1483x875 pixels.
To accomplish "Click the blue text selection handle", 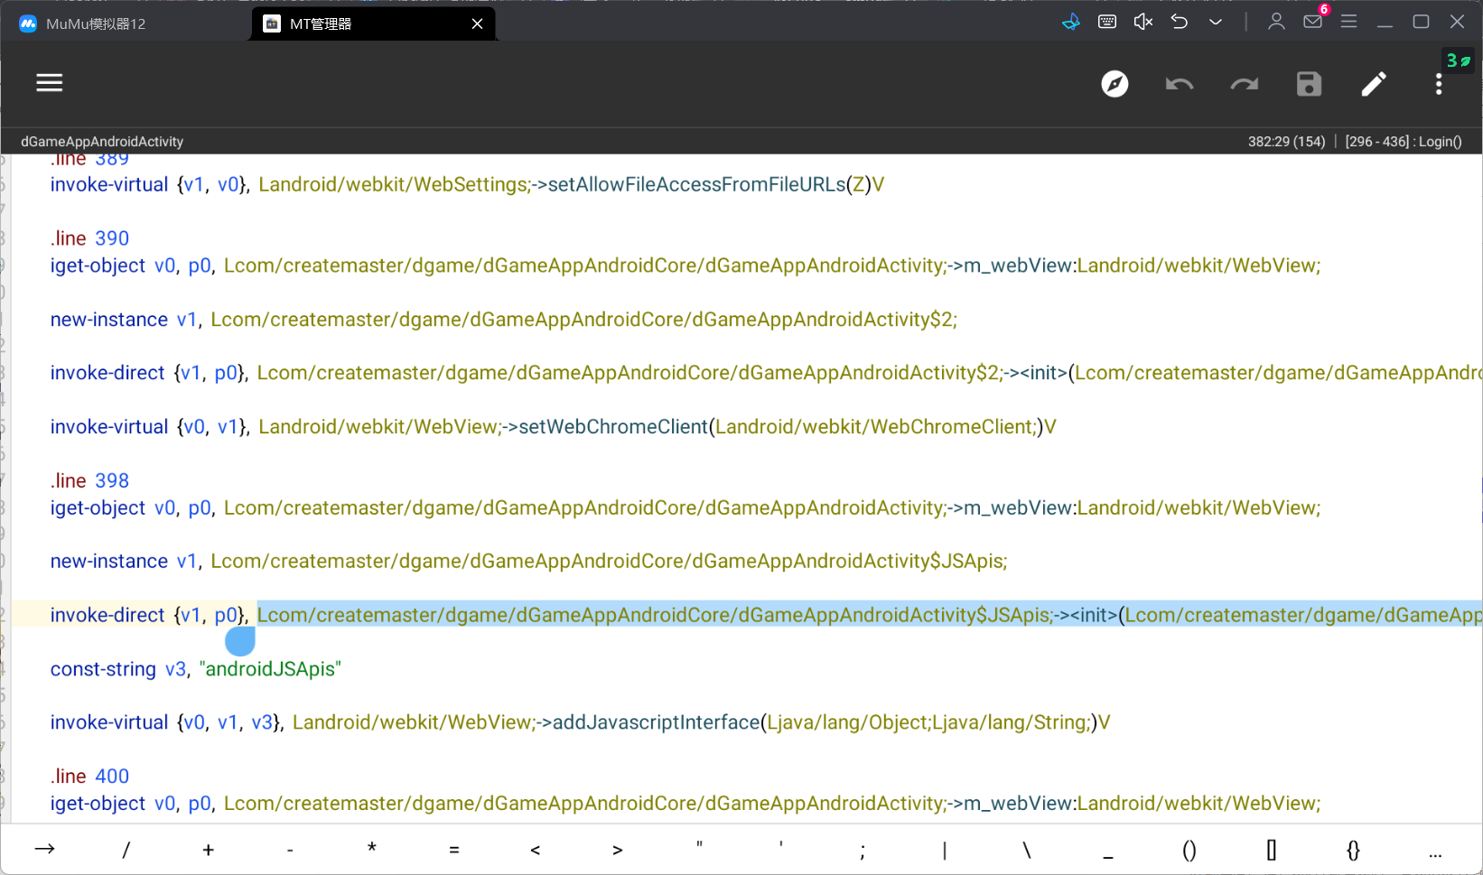I will point(240,641).
